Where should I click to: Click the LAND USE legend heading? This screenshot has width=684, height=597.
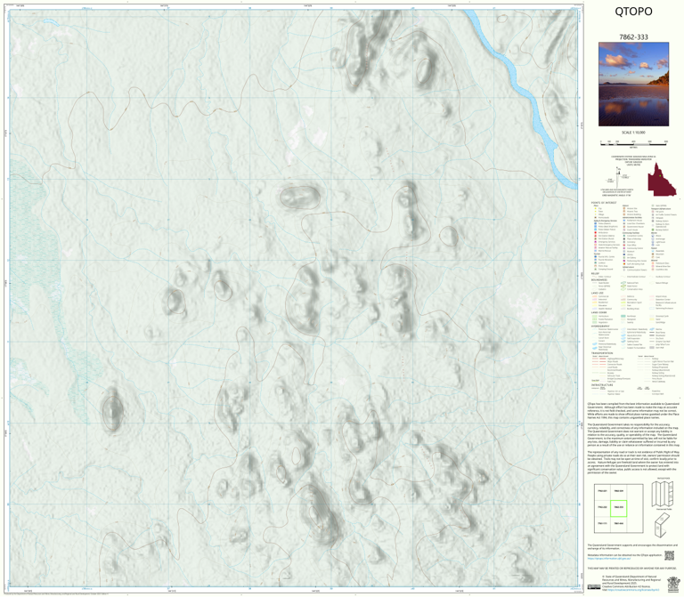(598, 293)
